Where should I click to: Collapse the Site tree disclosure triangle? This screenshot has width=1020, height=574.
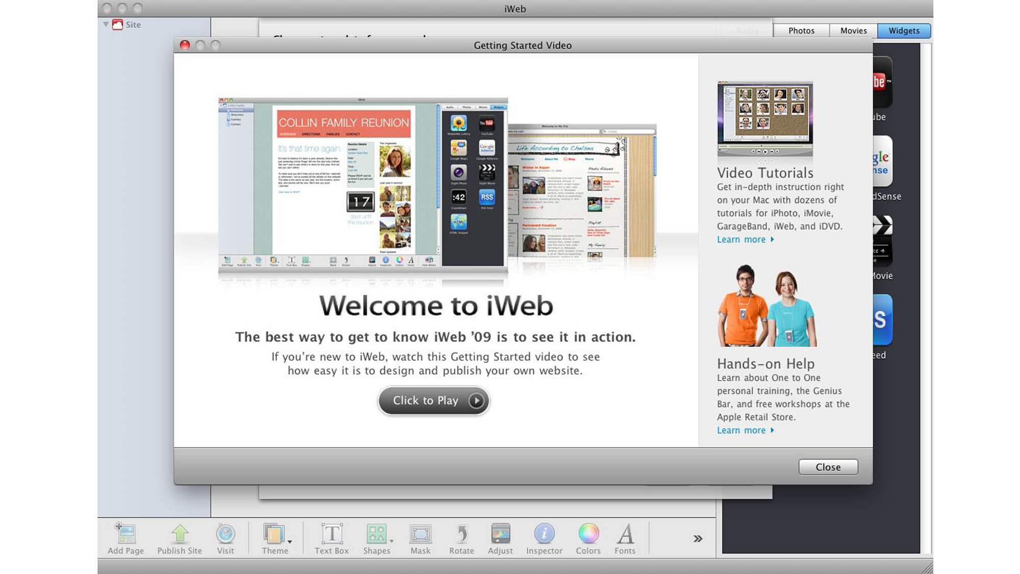point(106,24)
